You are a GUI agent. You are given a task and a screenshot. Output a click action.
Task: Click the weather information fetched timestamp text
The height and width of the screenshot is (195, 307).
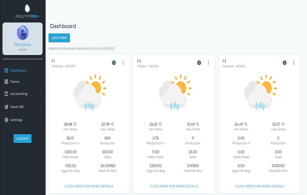(x=81, y=48)
